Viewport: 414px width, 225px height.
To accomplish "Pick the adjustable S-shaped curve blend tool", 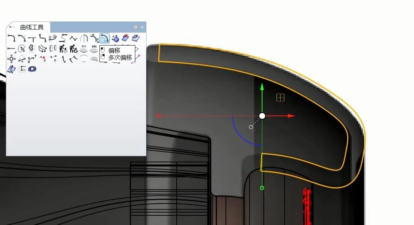I will pyautogui.click(x=42, y=38).
